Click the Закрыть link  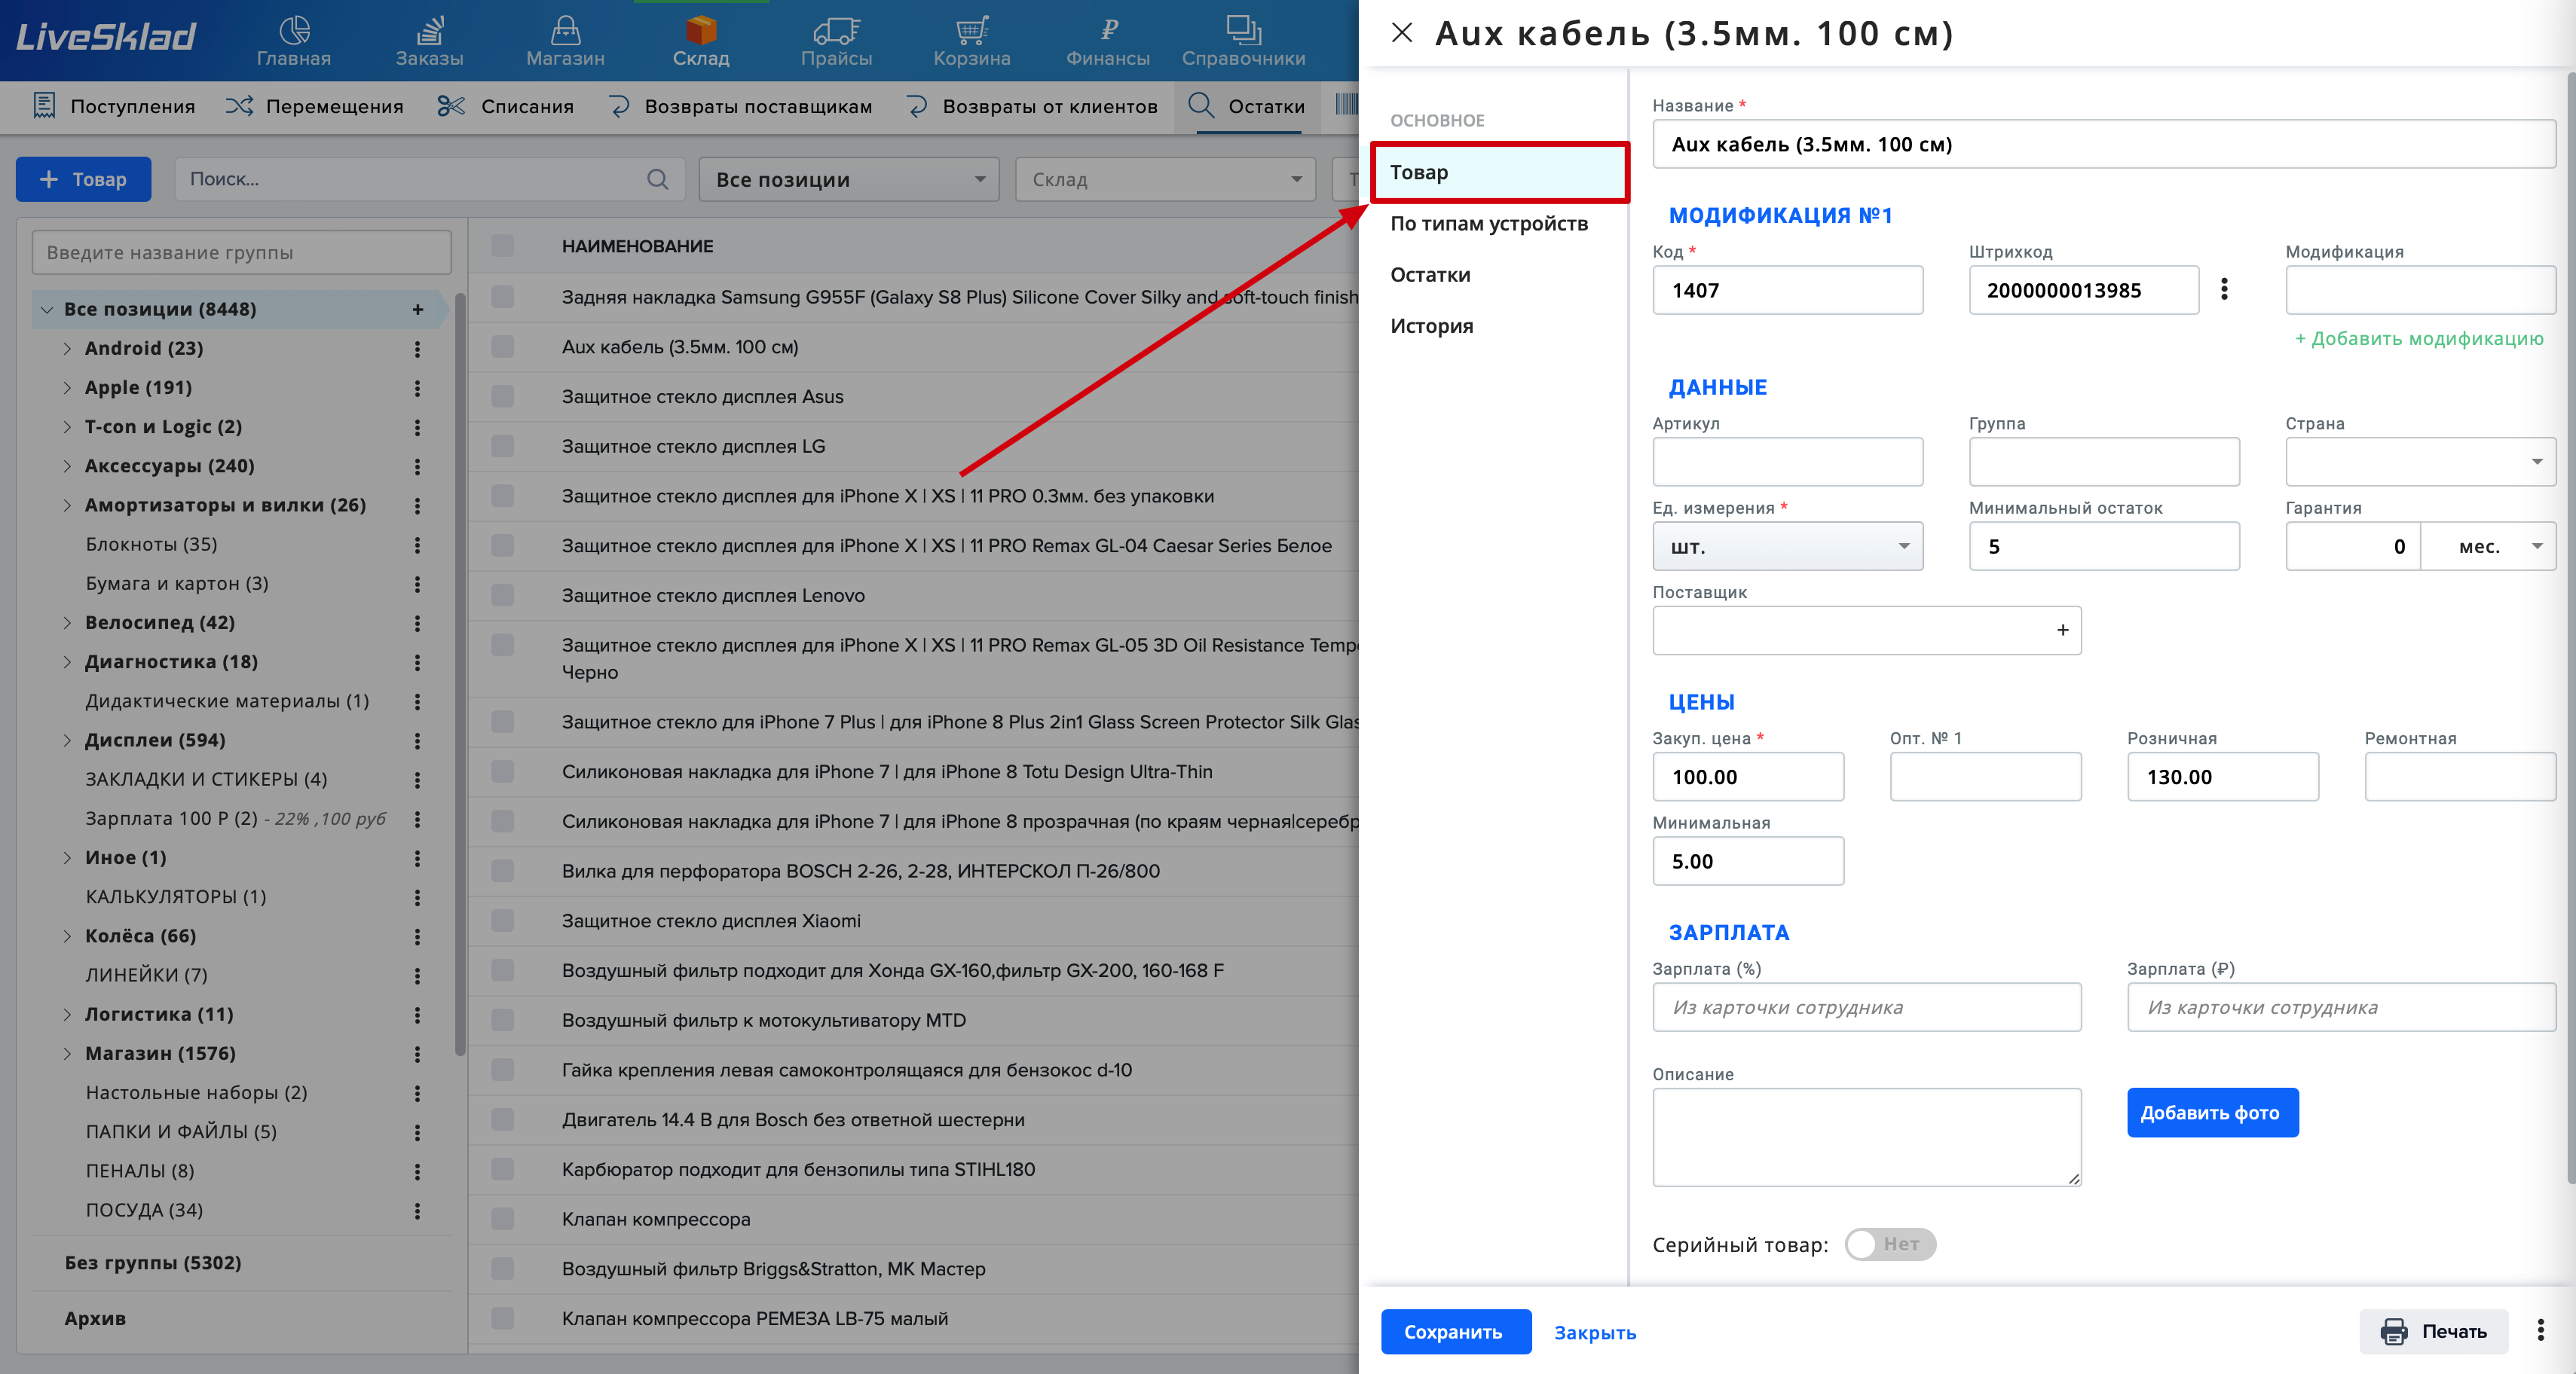(1594, 1332)
